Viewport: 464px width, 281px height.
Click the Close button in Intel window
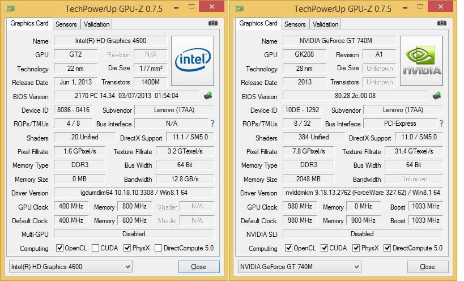click(x=199, y=267)
